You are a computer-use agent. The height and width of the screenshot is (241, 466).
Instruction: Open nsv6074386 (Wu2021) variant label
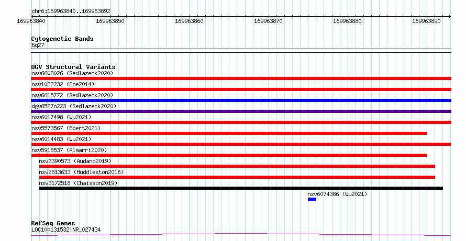coord(337,194)
